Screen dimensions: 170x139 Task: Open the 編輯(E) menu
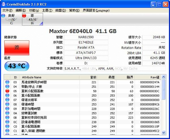[x=20, y=10]
